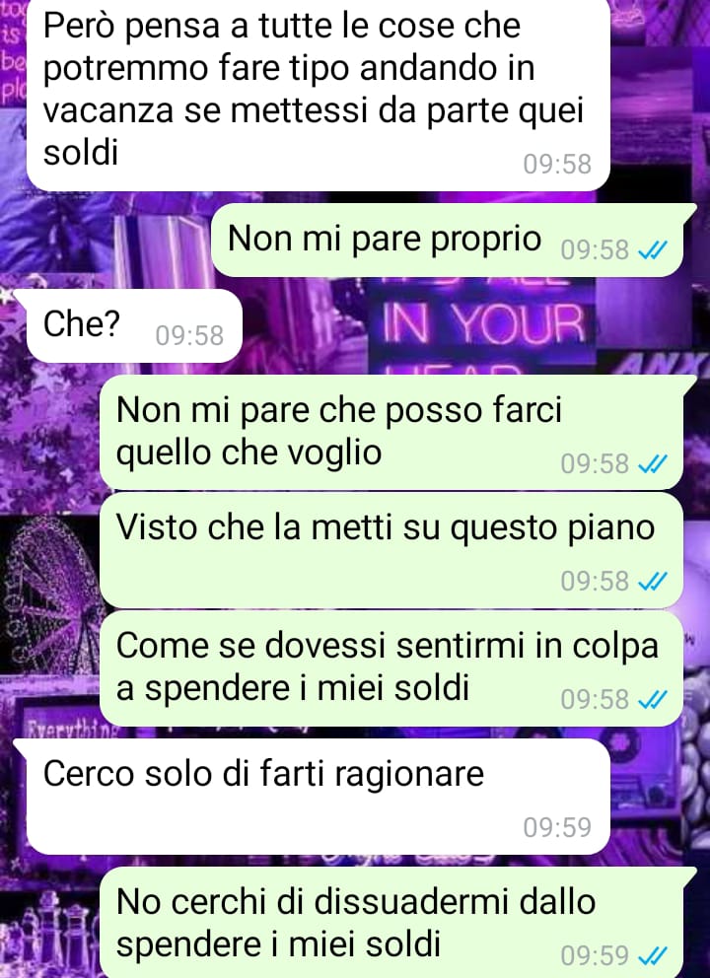Tap the 'Che?' message bubble
Screen dimensions: 710x978
tap(128, 325)
